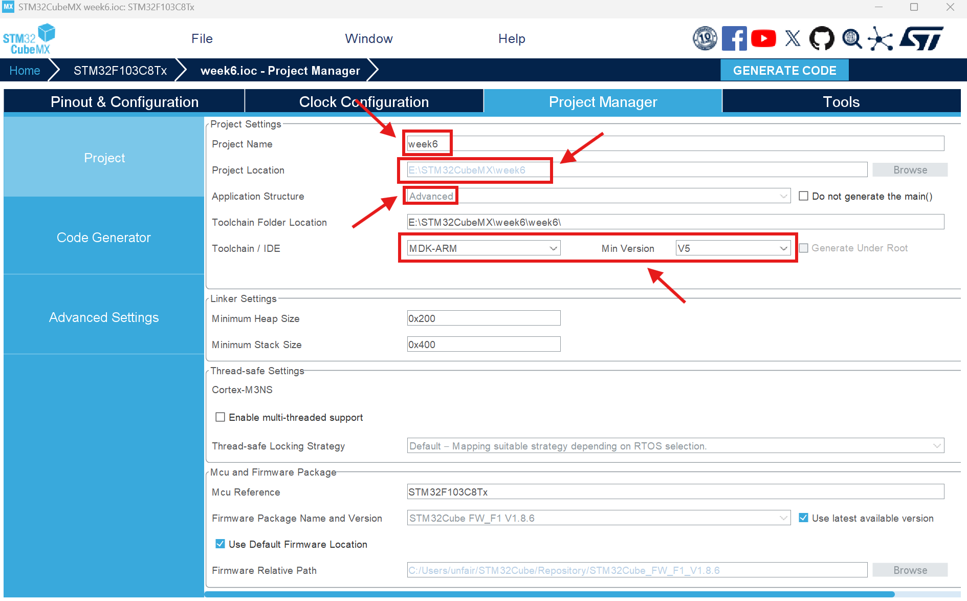967x601 pixels.
Task: Click the Minimum Heap Size field
Action: [x=484, y=318]
